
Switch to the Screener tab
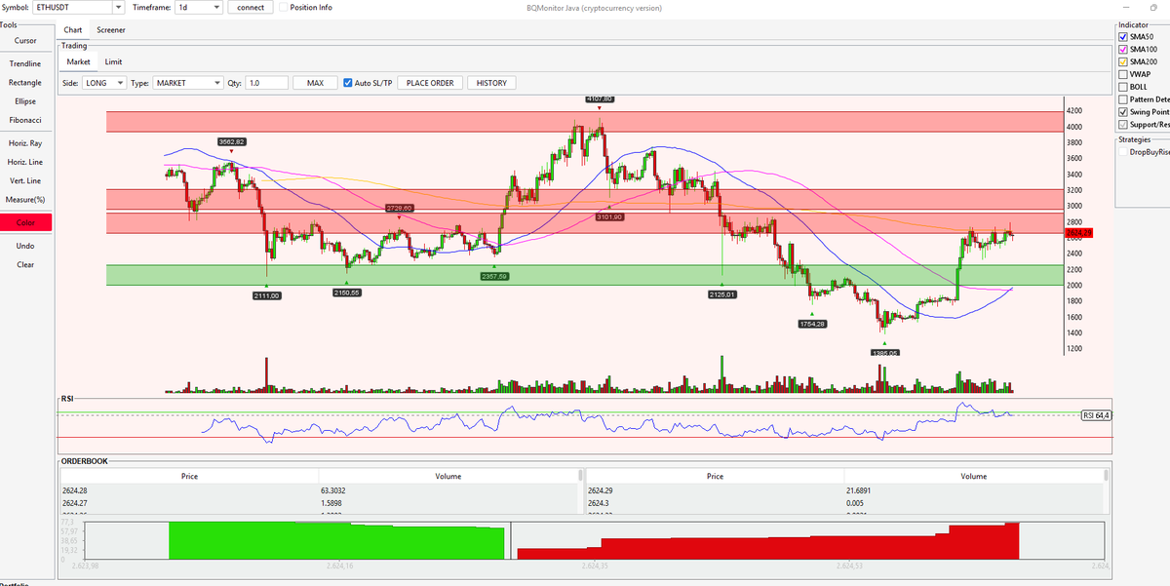(x=110, y=30)
